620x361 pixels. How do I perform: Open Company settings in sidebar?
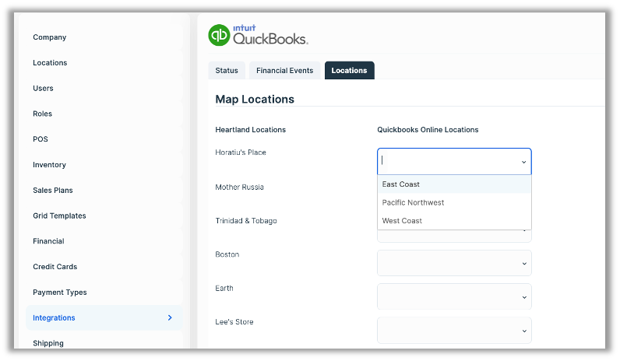[x=49, y=37]
